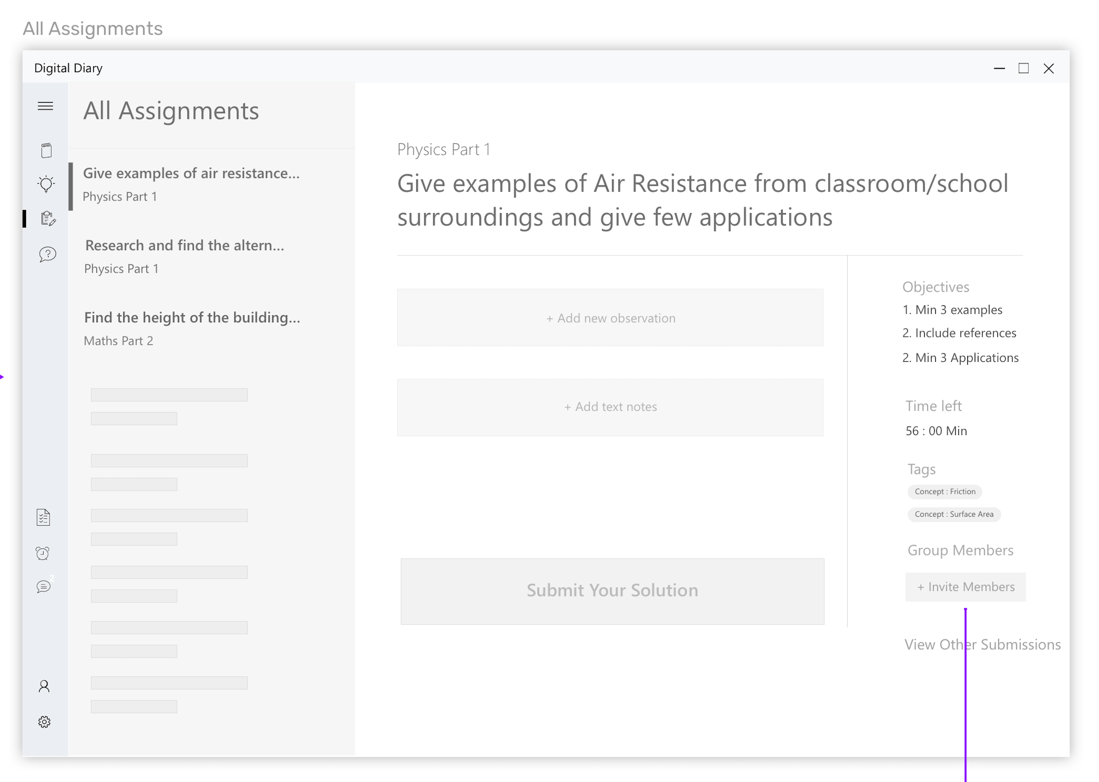Screen dimensions: 1099x782
Task: Click the notebook icon in sidebar
Action: (x=46, y=150)
